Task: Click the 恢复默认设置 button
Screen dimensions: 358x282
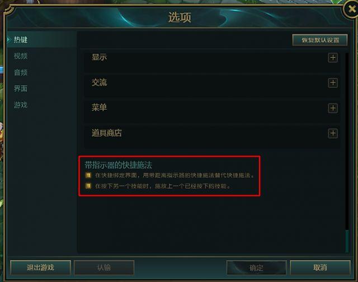Action: pyautogui.click(x=320, y=40)
